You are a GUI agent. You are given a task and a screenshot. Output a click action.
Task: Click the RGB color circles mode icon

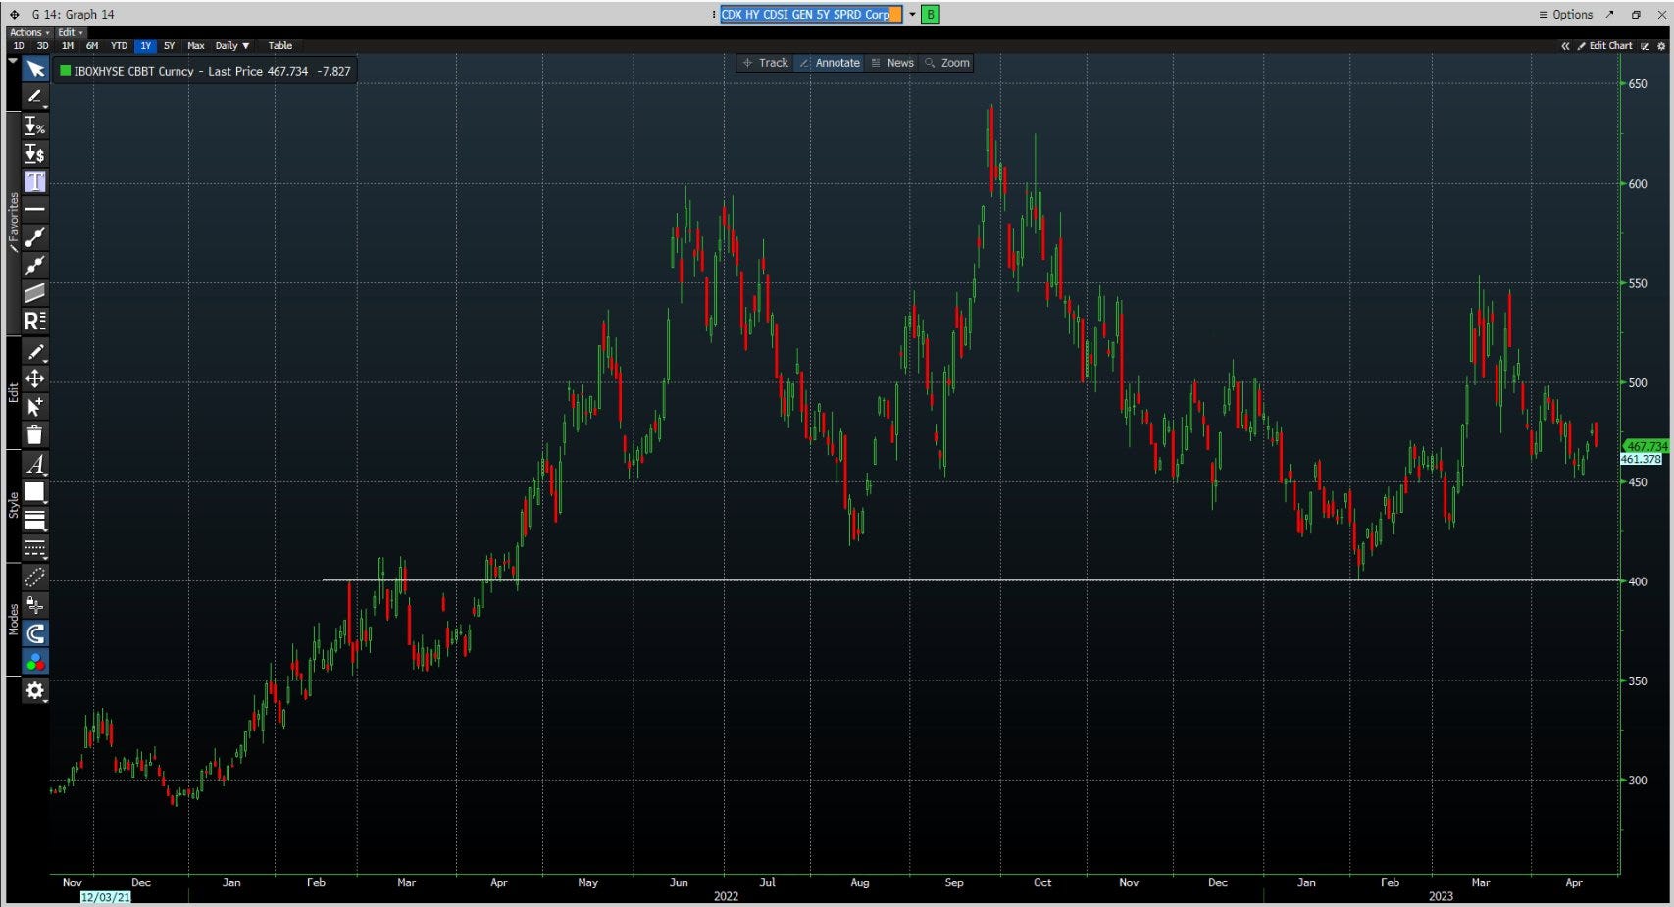tap(34, 662)
